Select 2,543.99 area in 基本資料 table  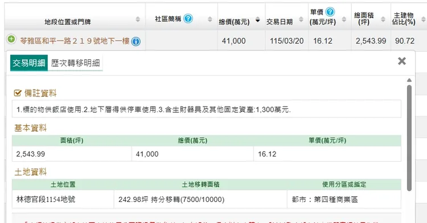72,154
